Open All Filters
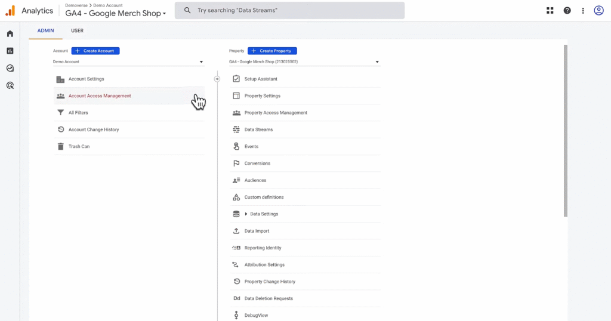The height and width of the screenshot is (321, 611). (129, 113)
